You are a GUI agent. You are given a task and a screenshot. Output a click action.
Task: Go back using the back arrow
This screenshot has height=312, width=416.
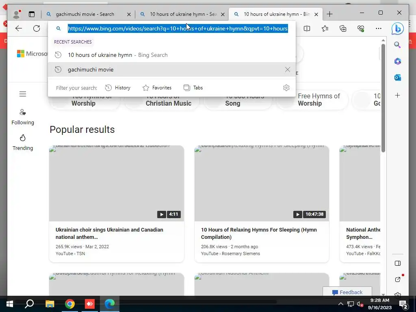pyautogui.click(x=19, y=28)
